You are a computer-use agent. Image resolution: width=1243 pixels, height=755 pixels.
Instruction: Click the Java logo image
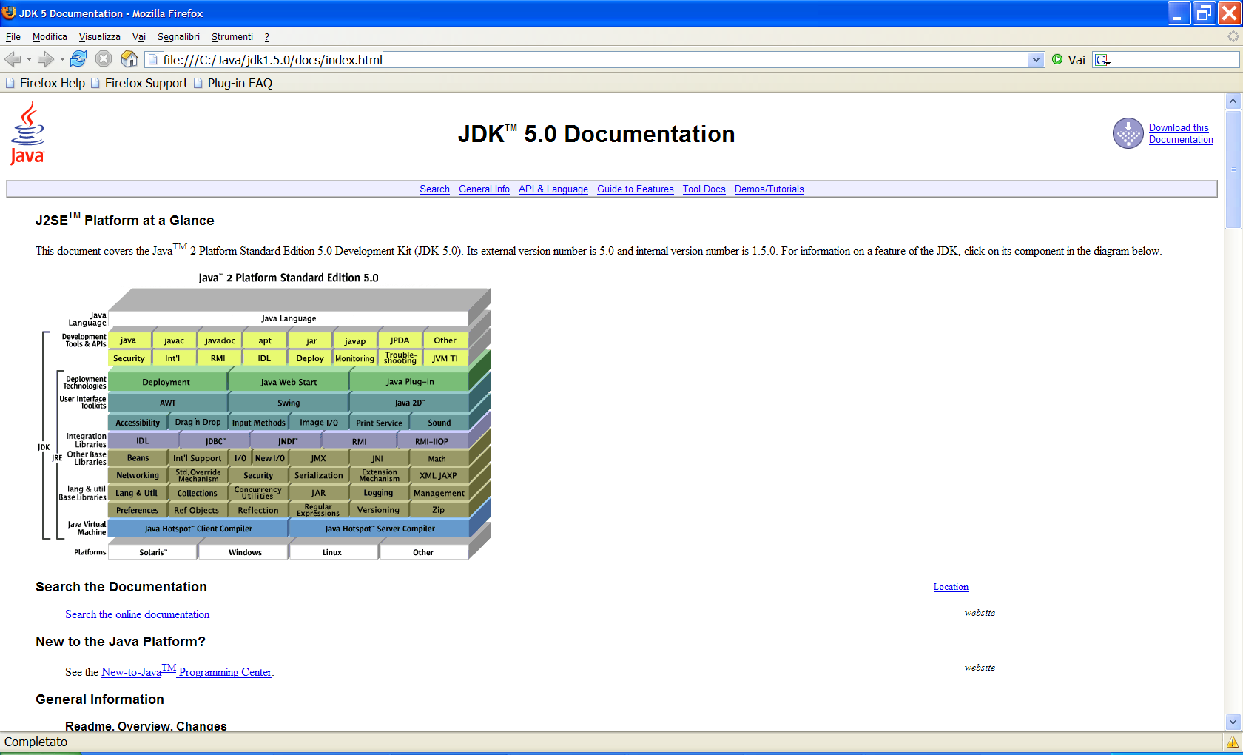pos(27,134)
